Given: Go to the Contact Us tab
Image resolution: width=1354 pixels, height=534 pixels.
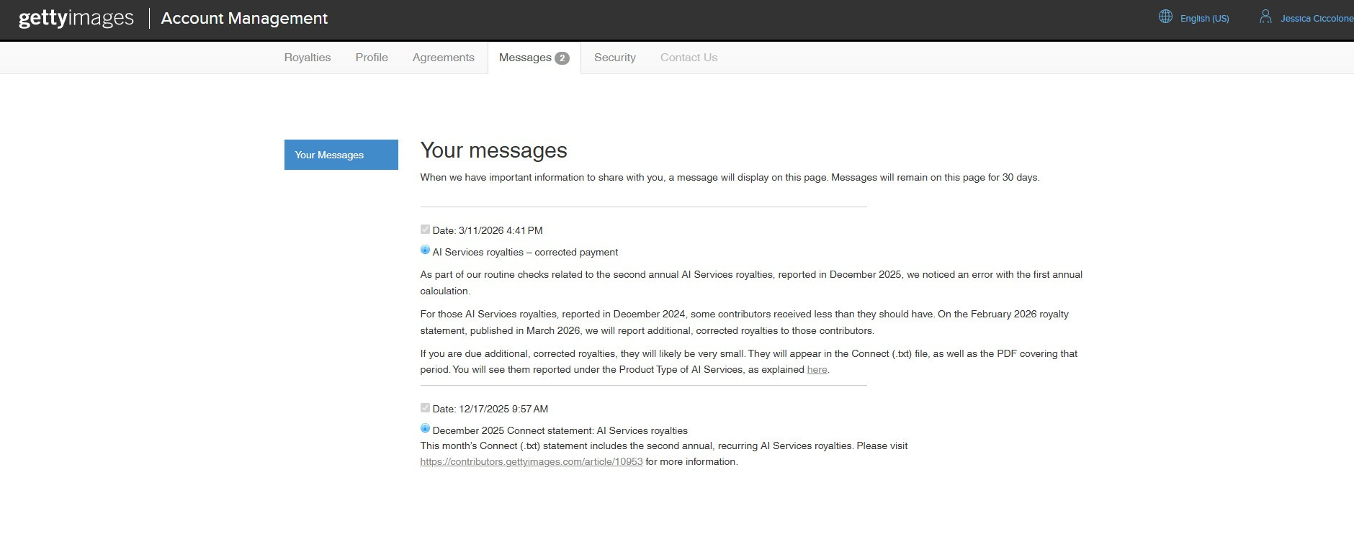Looking at the screenshot, I should (x=689, y=58).
